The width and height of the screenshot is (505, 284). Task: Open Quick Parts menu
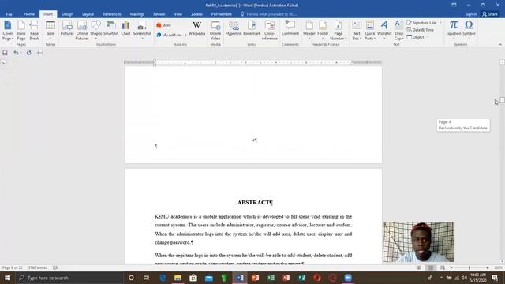click(x=370, y=31)
